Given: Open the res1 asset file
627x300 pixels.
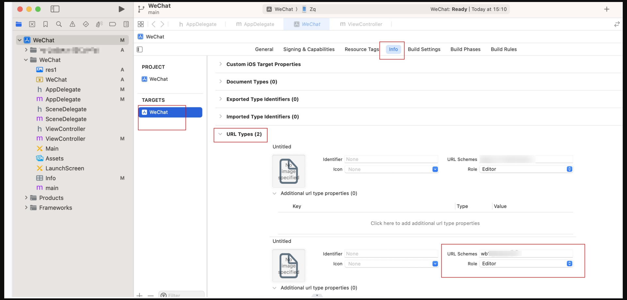Looking at the screenshot, I should pos(51,70).
